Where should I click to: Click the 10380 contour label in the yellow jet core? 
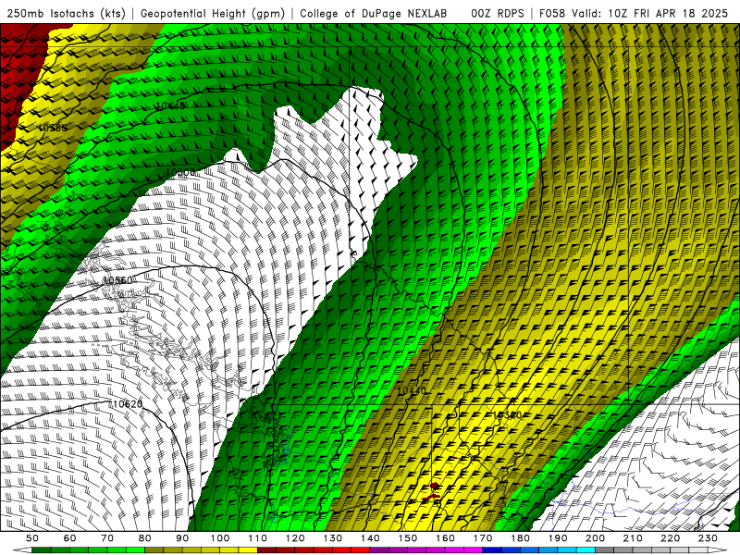[x=507, y=414]
